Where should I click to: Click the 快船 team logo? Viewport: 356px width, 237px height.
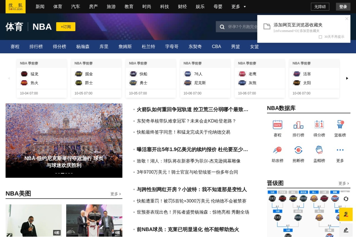[x=133, y=74]
